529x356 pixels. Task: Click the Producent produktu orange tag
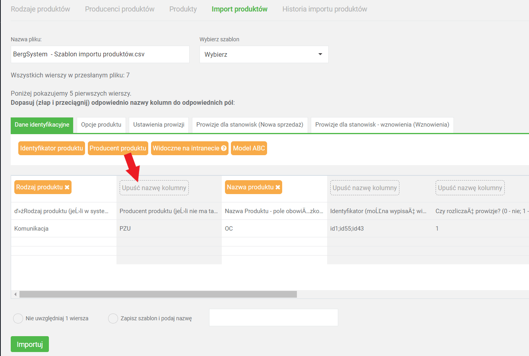pos(118,148)
